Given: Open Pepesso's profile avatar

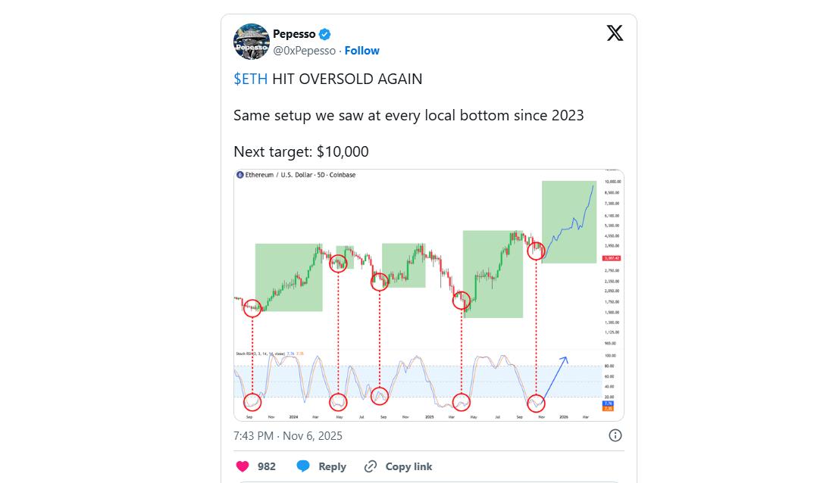Looking at the screenshot, I should click(x=252, y=42).
